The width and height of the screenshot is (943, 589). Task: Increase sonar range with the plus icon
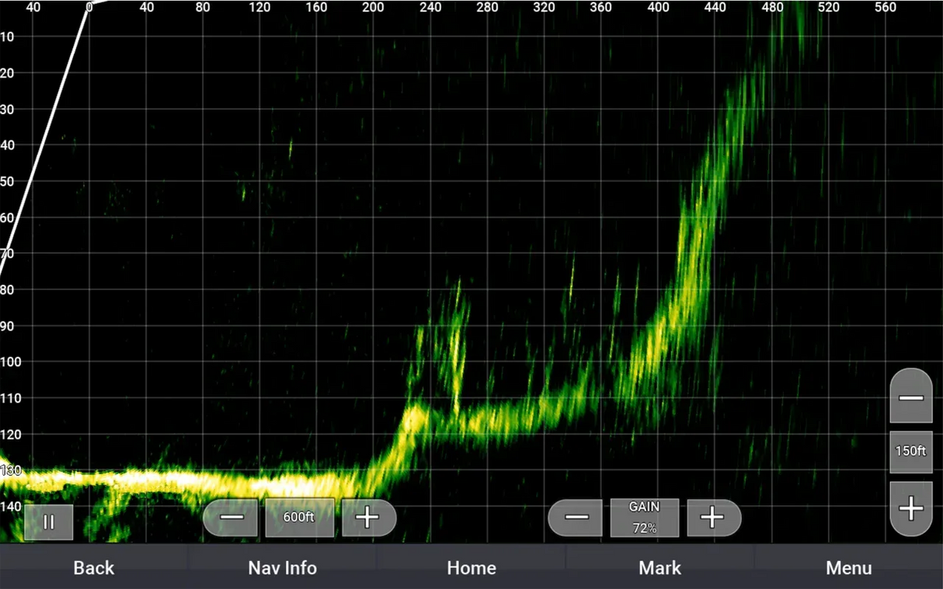click(x=369, y=518)
